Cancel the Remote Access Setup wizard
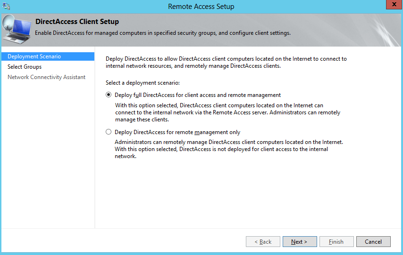403x255 pixels. 373,242
